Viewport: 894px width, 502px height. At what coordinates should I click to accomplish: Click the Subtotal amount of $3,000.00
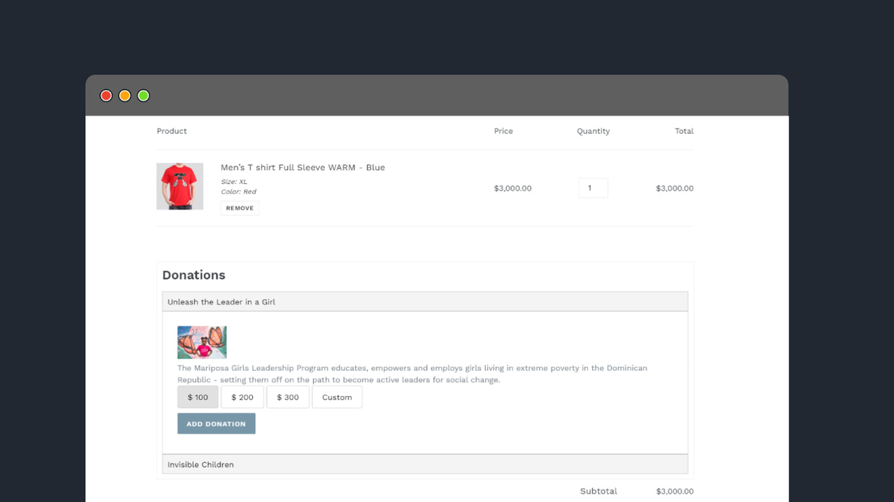(x=674, y=491)
